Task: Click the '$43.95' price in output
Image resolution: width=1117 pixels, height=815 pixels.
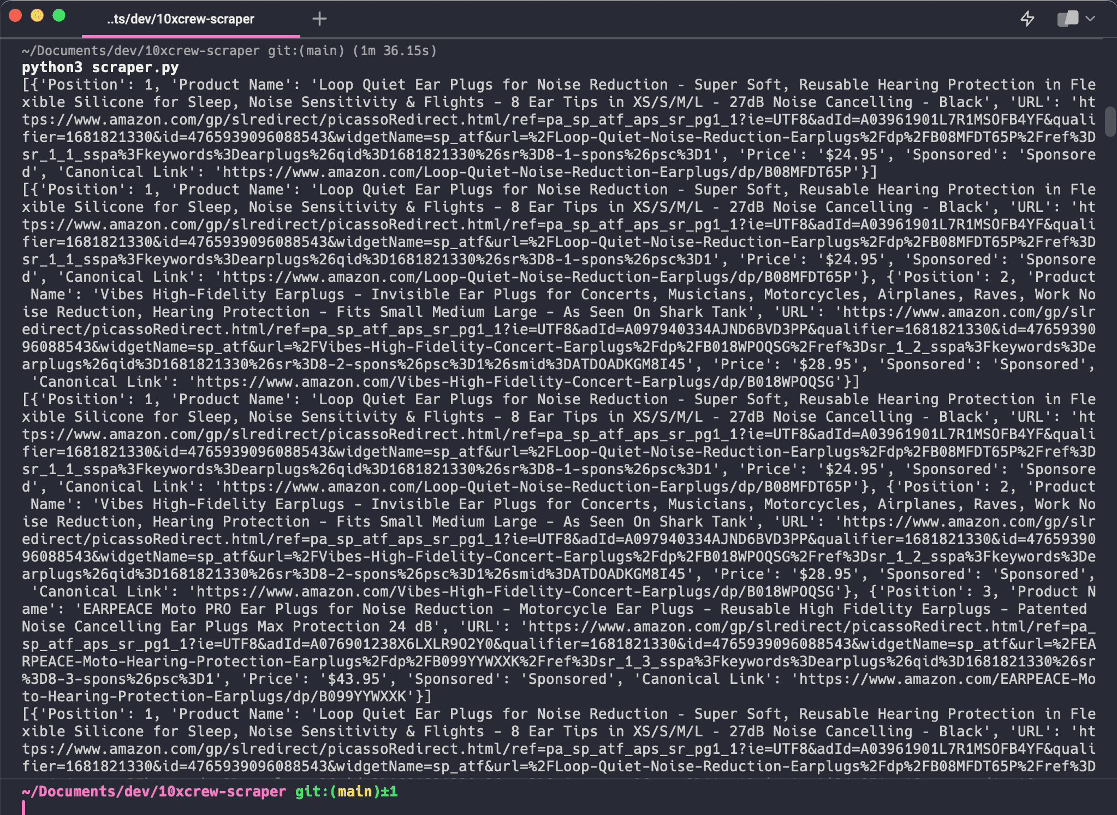Action: 353,679
